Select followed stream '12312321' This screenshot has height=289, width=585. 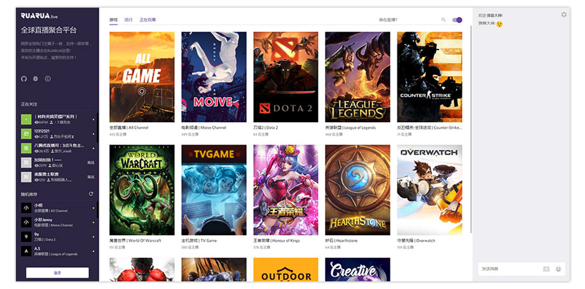pos(57,134)
